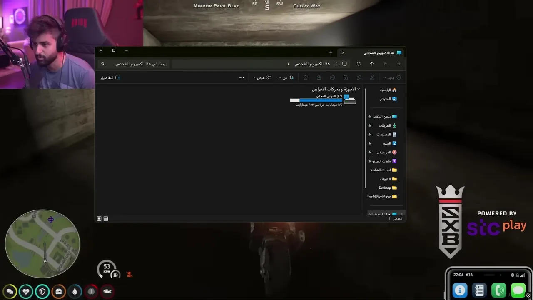The image size is (533, 300).
Task: Open الرئيسية (Home) in sidebar
Action: coord(388,90)
